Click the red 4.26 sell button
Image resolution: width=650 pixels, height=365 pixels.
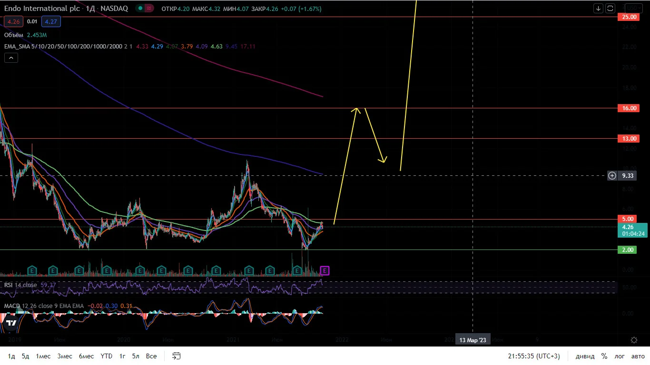(12, 21)
